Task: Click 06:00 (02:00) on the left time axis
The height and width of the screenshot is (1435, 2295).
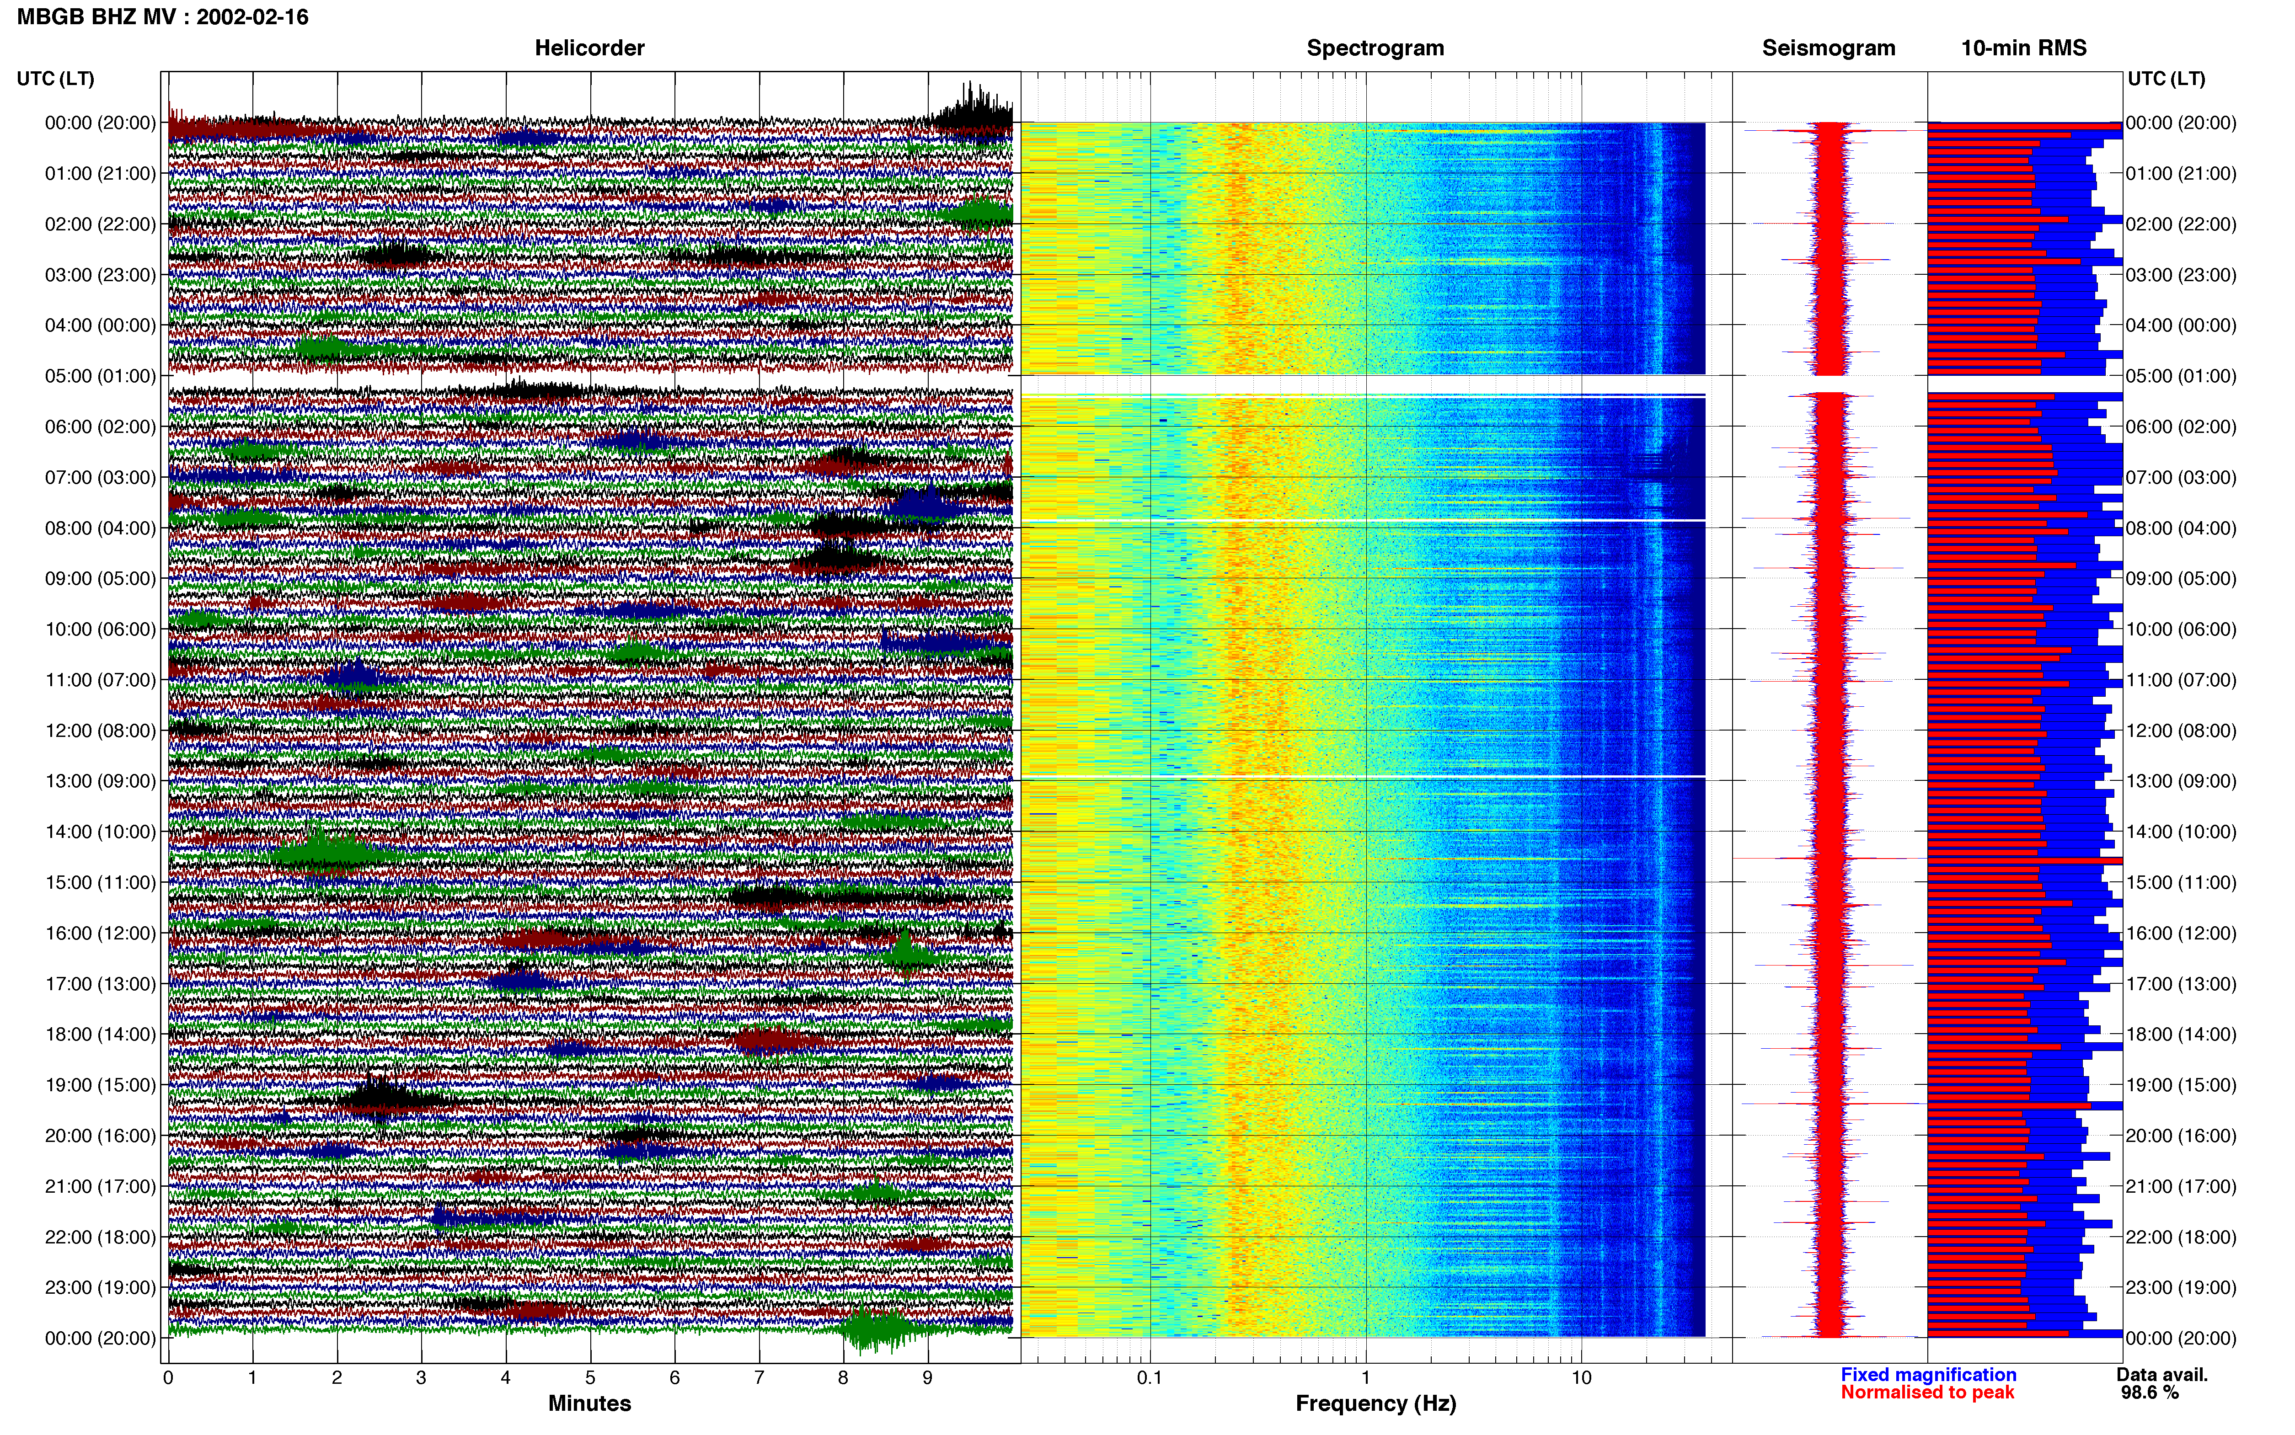Action: pos(101,427)
